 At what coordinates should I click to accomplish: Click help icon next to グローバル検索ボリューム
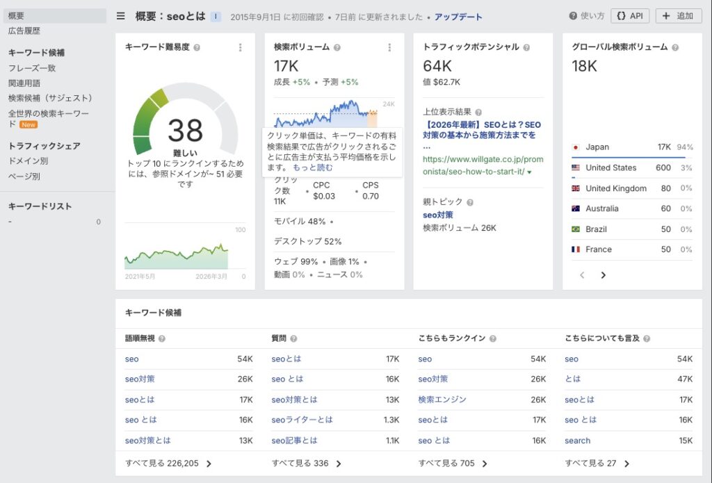point(675,47)
